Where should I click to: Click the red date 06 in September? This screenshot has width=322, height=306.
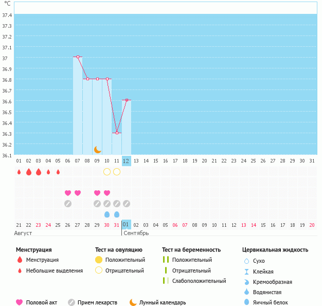click(x=175, y=225)
